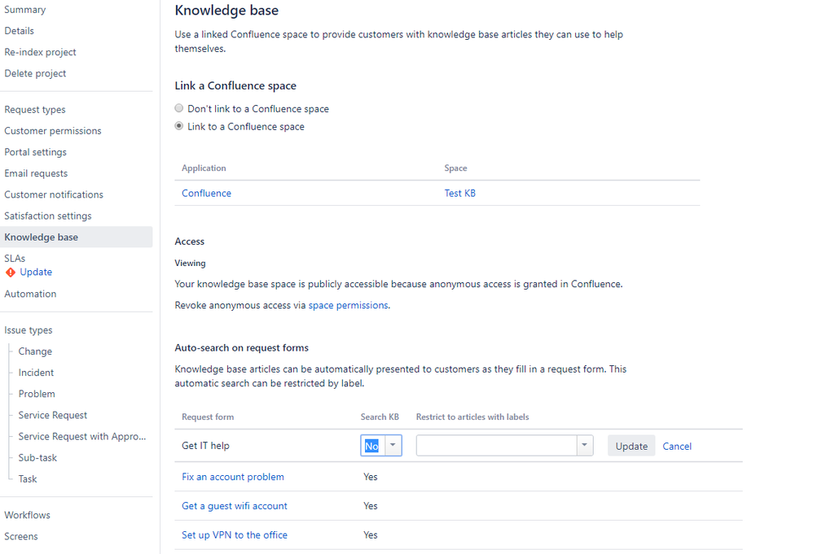The width and height of the screenshot is (813, 554).
Task: Expand the label restriction dropdown arrow
Action: (x=585, y=446)
